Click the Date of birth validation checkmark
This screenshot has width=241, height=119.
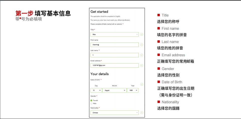pyautogui.click(x=142, y=84)
